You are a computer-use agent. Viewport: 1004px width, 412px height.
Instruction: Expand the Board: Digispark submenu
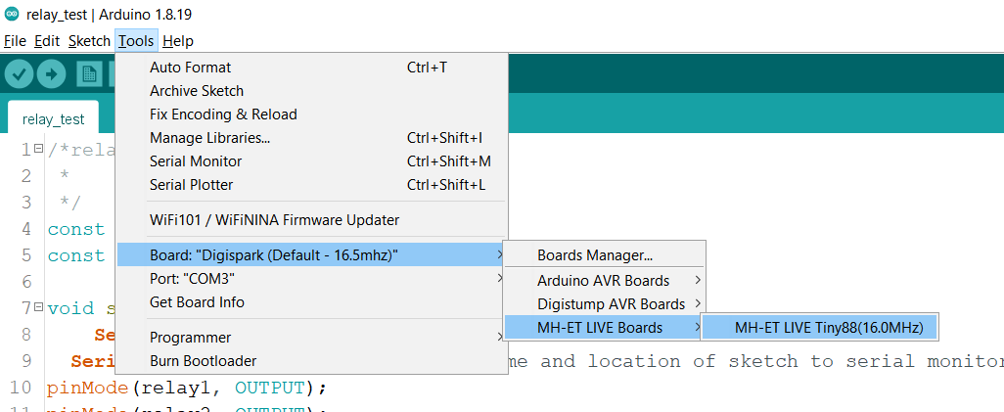click(311, 255)
